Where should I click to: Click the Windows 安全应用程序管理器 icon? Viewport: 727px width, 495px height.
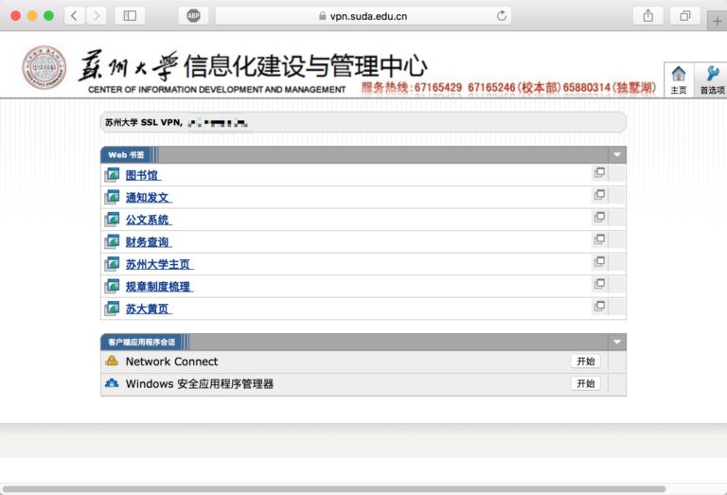[112, 383]
